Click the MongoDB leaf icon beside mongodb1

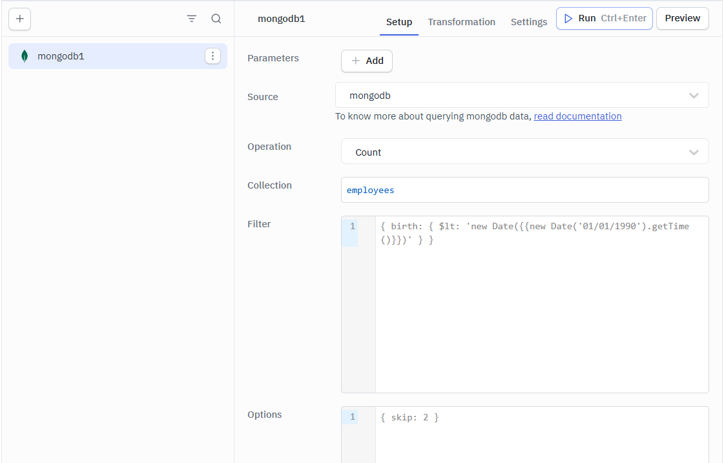[25, 56]
